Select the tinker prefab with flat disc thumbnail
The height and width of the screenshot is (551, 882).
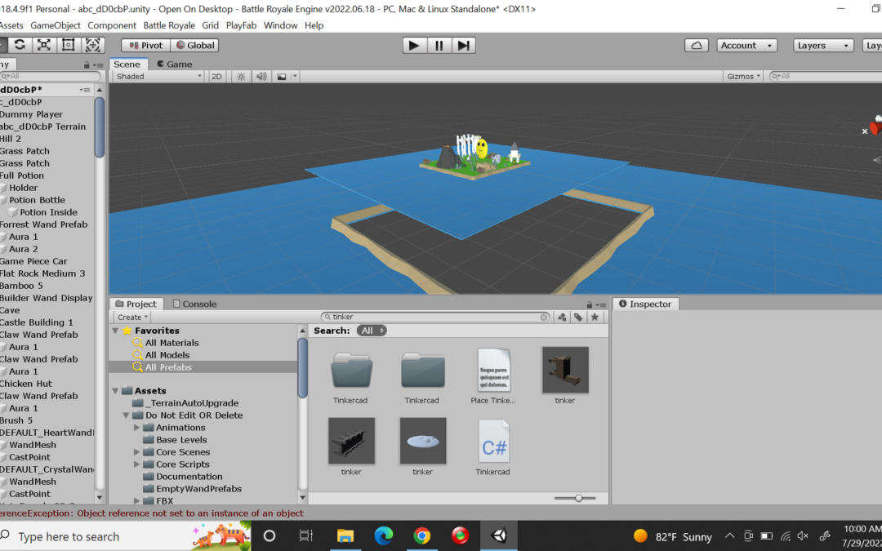[x=422, y=447]
